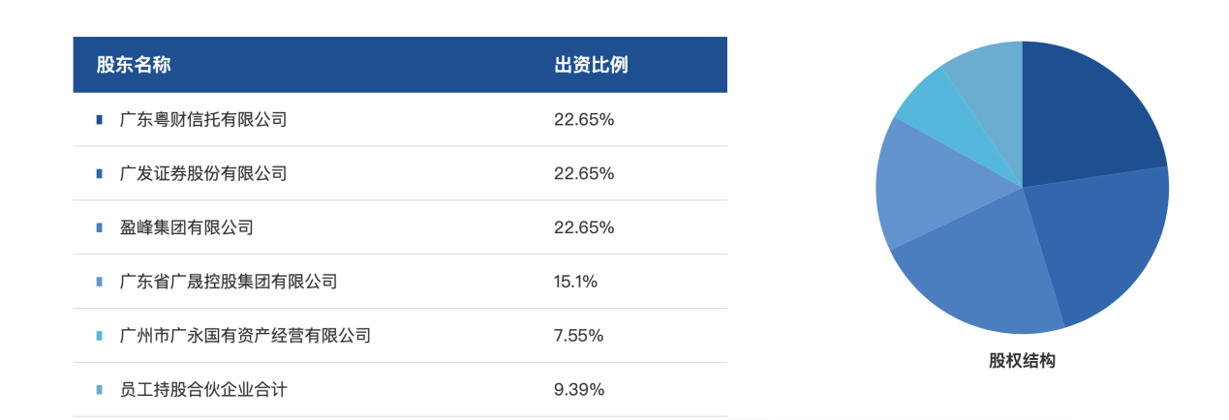Select the 股东名称 column header

[x=134, y=65]
